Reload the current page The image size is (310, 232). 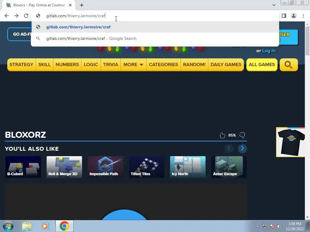point(26,16)
